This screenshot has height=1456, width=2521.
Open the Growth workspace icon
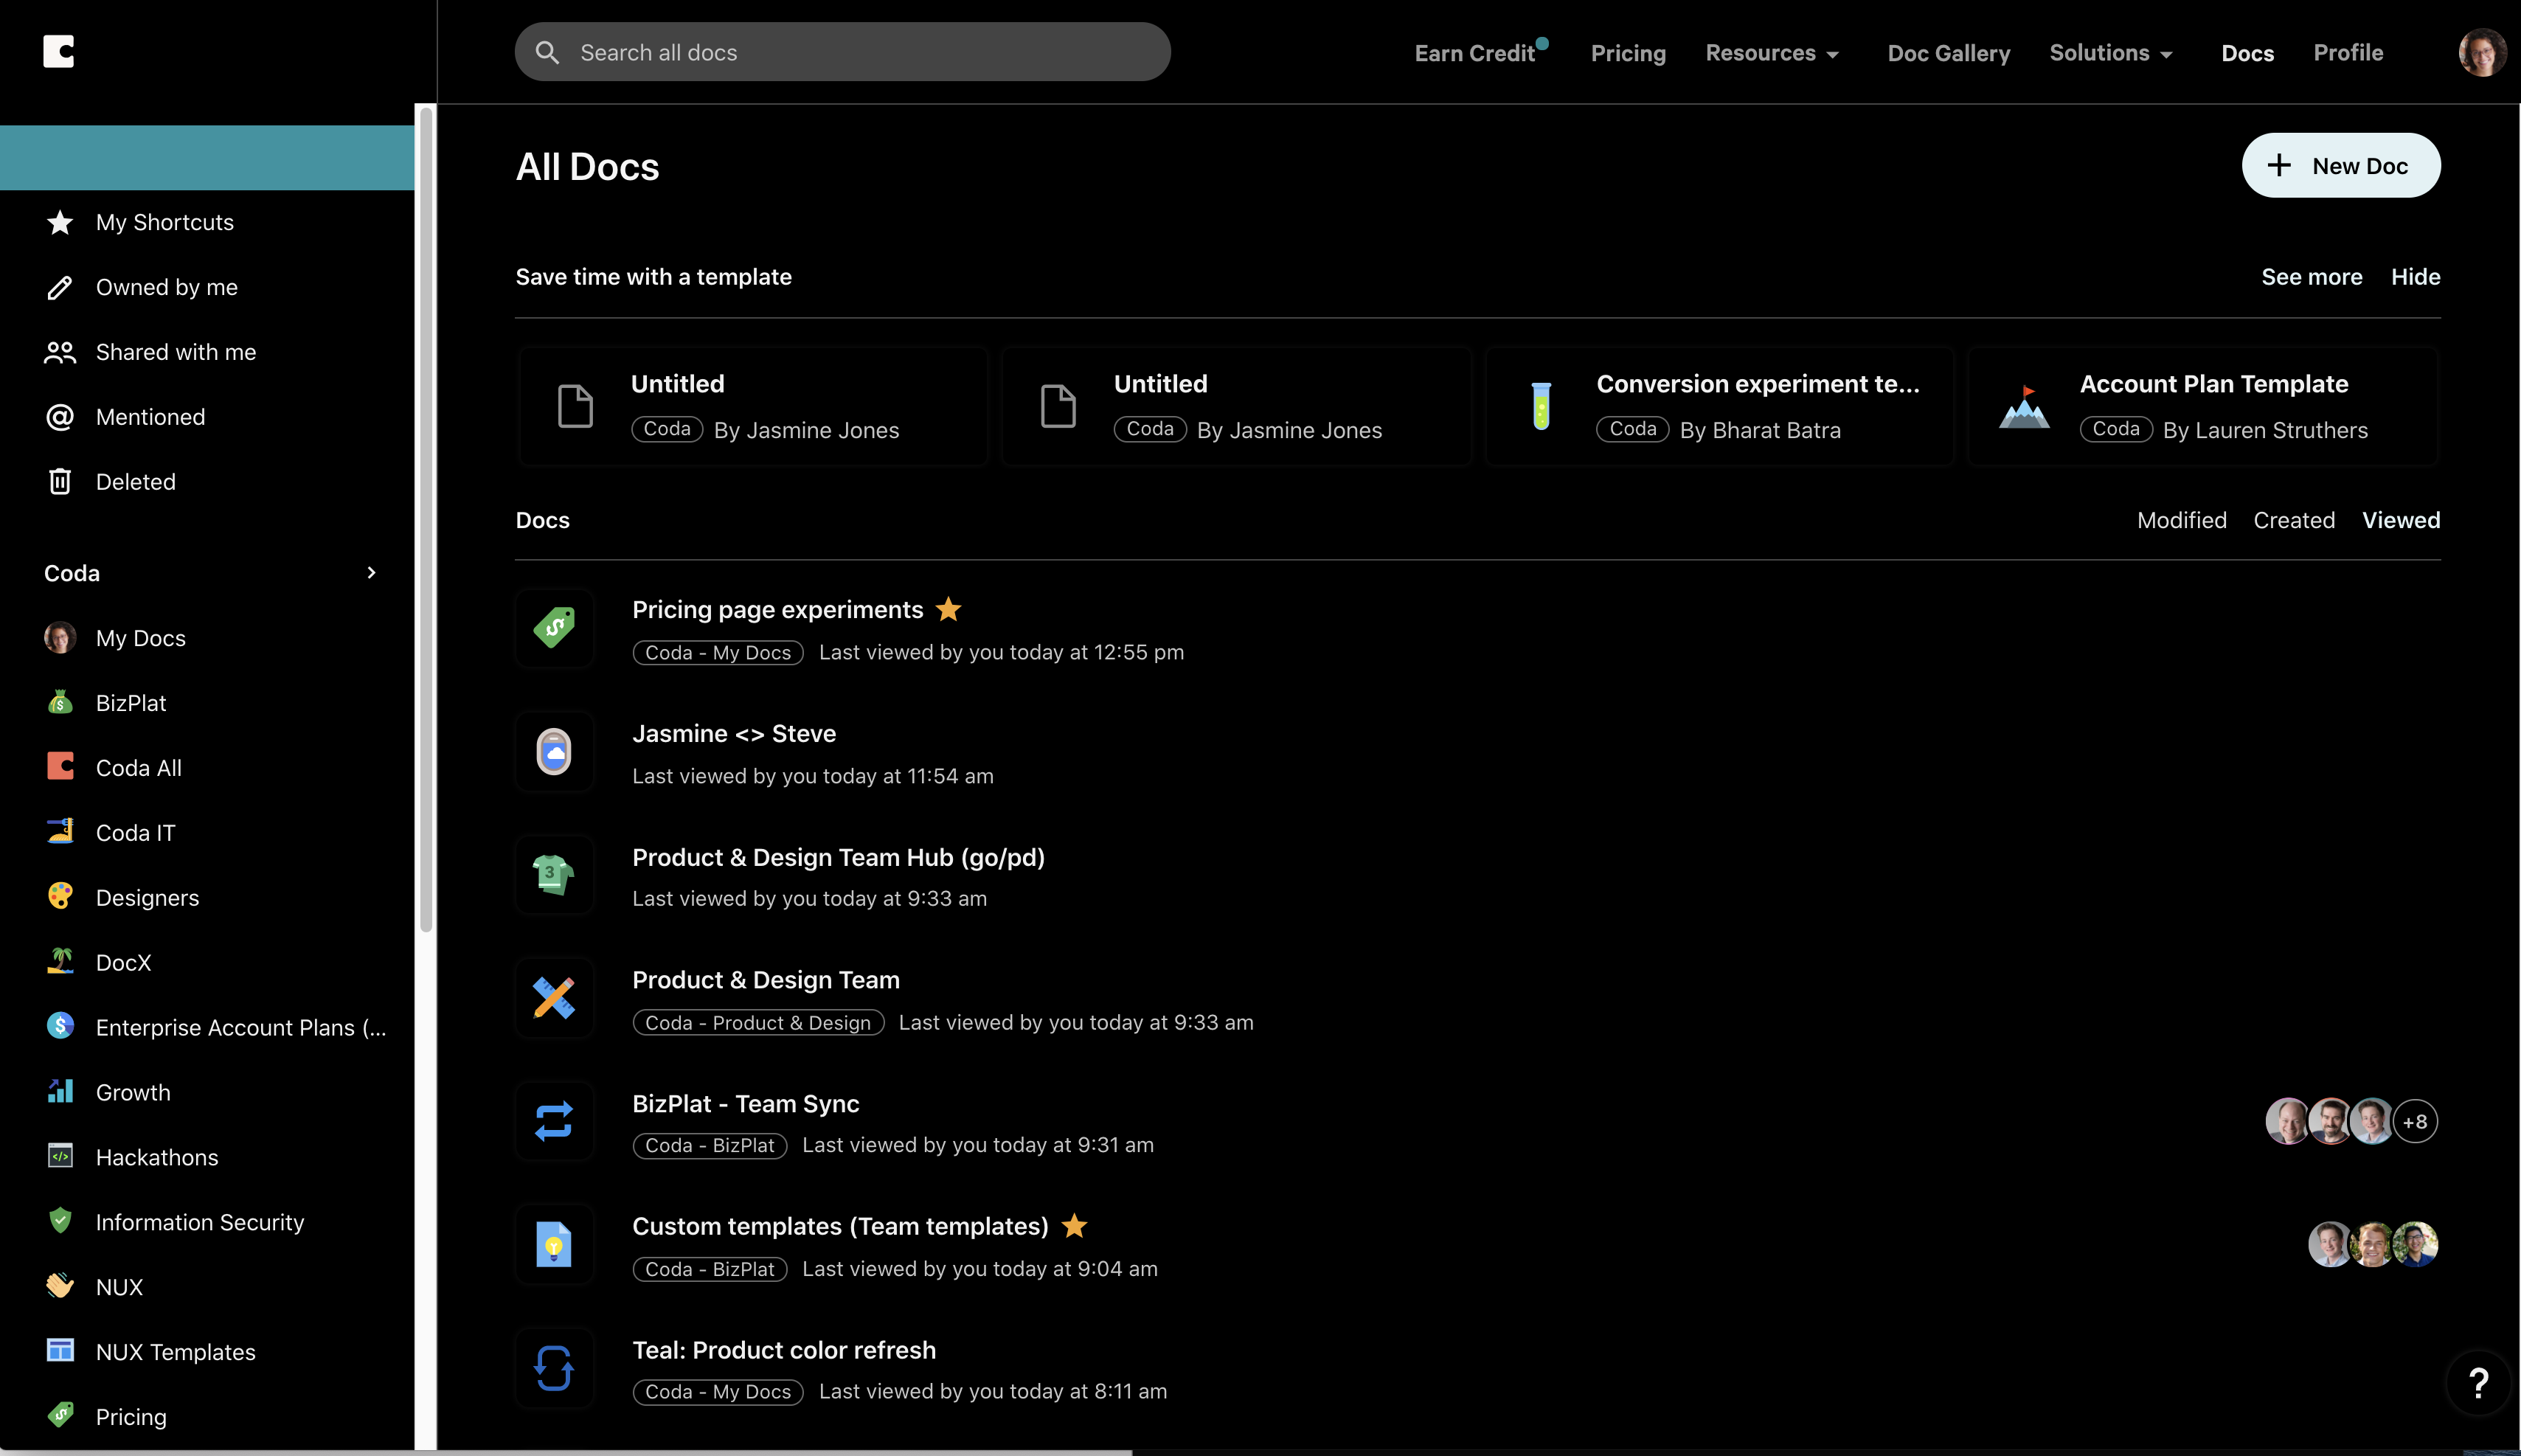59,1091
